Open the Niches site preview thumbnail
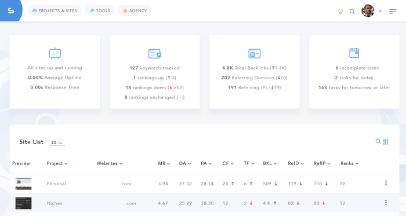This screenshot has width=406, height=216. (23, 203)
